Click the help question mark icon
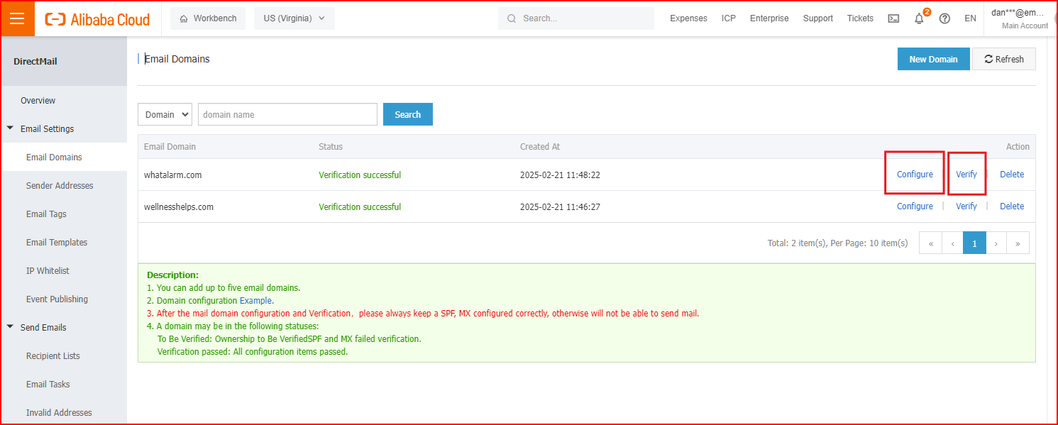1058x425 pixels. tap(944, 18)
